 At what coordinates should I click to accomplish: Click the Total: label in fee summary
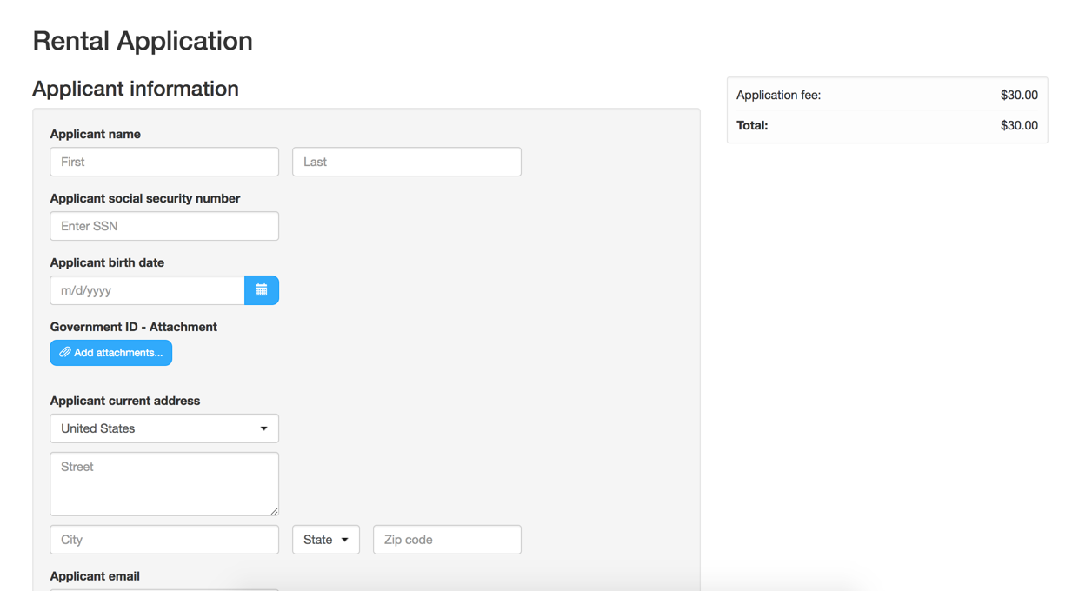coord(752,125)
